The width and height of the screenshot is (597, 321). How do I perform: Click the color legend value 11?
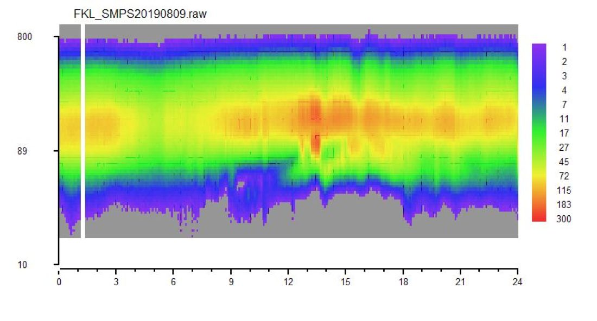[564, 119]
